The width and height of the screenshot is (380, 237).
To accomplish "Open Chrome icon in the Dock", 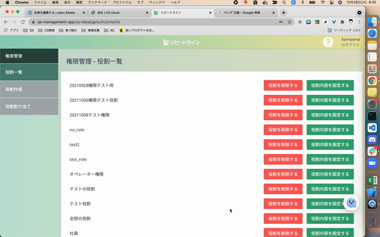I will pyautogui.click(x=372, y=80).
